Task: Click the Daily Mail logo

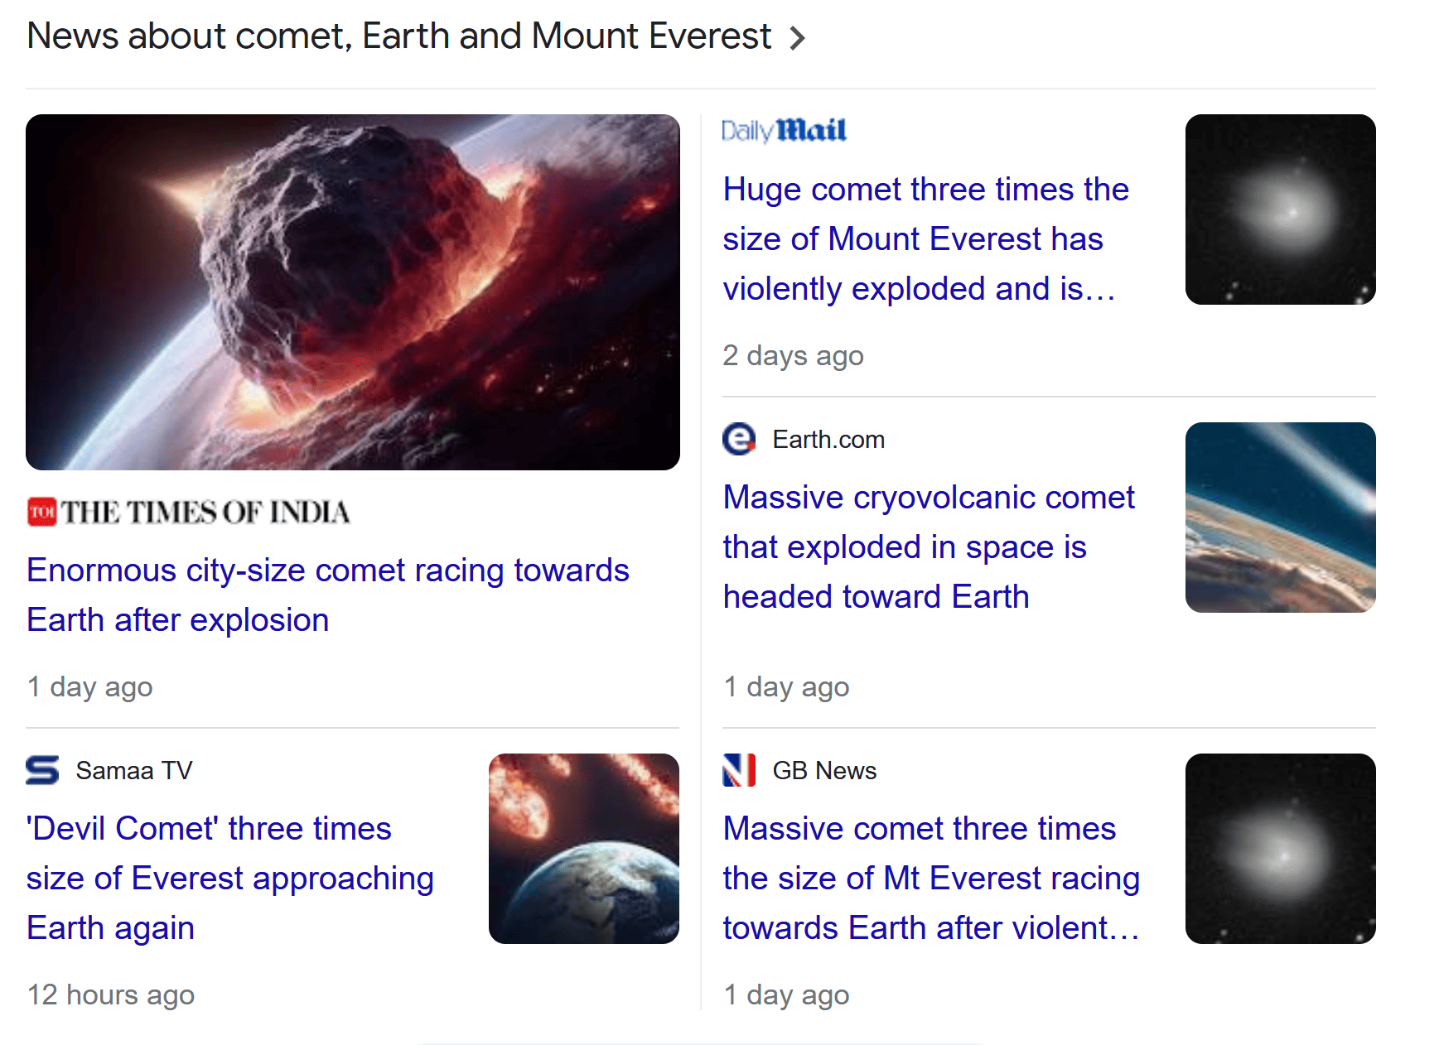Action: pos(784,131)
